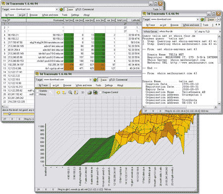
Task: Click the Target input field in list window
Action: coord(33,9)
